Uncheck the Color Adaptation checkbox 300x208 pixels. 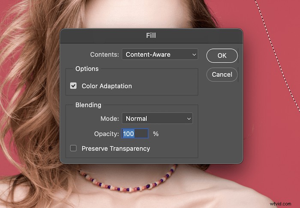(x=73, y=86)
